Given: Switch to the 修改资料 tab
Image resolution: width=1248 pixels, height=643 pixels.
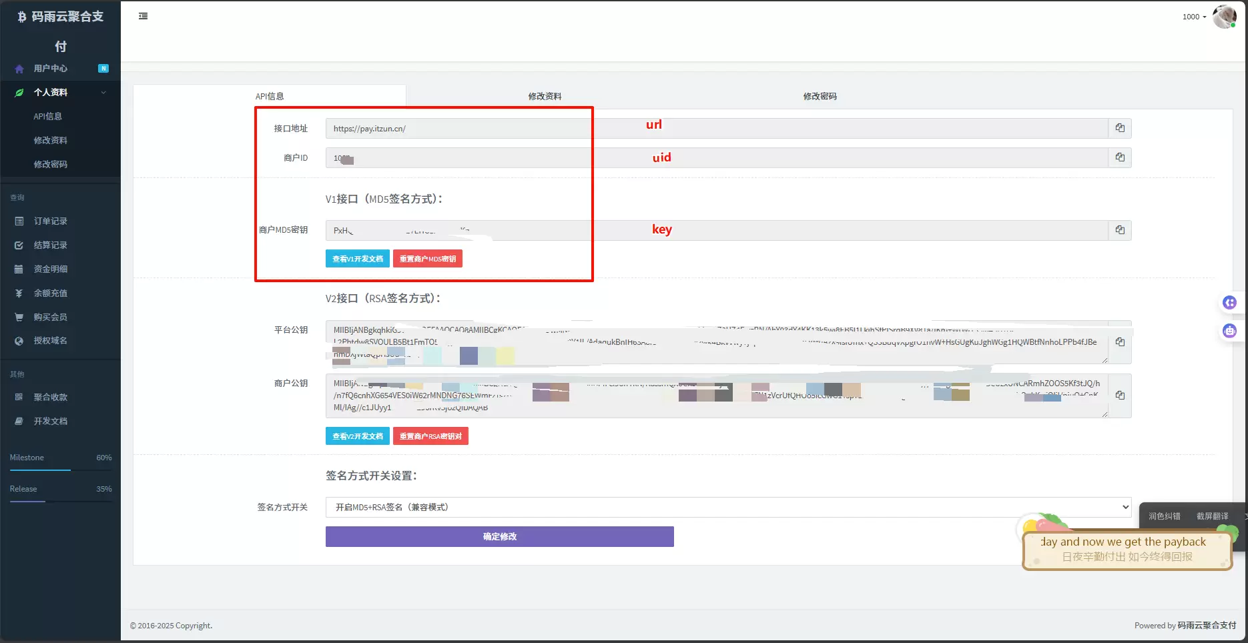Looking at the screenshot, I should (x=545, y=96).
